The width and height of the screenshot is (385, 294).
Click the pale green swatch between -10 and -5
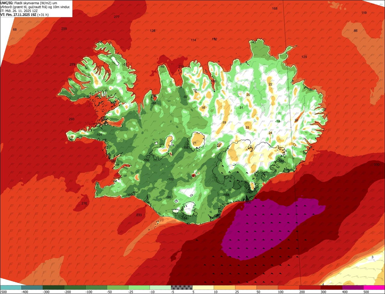[160, 287]
